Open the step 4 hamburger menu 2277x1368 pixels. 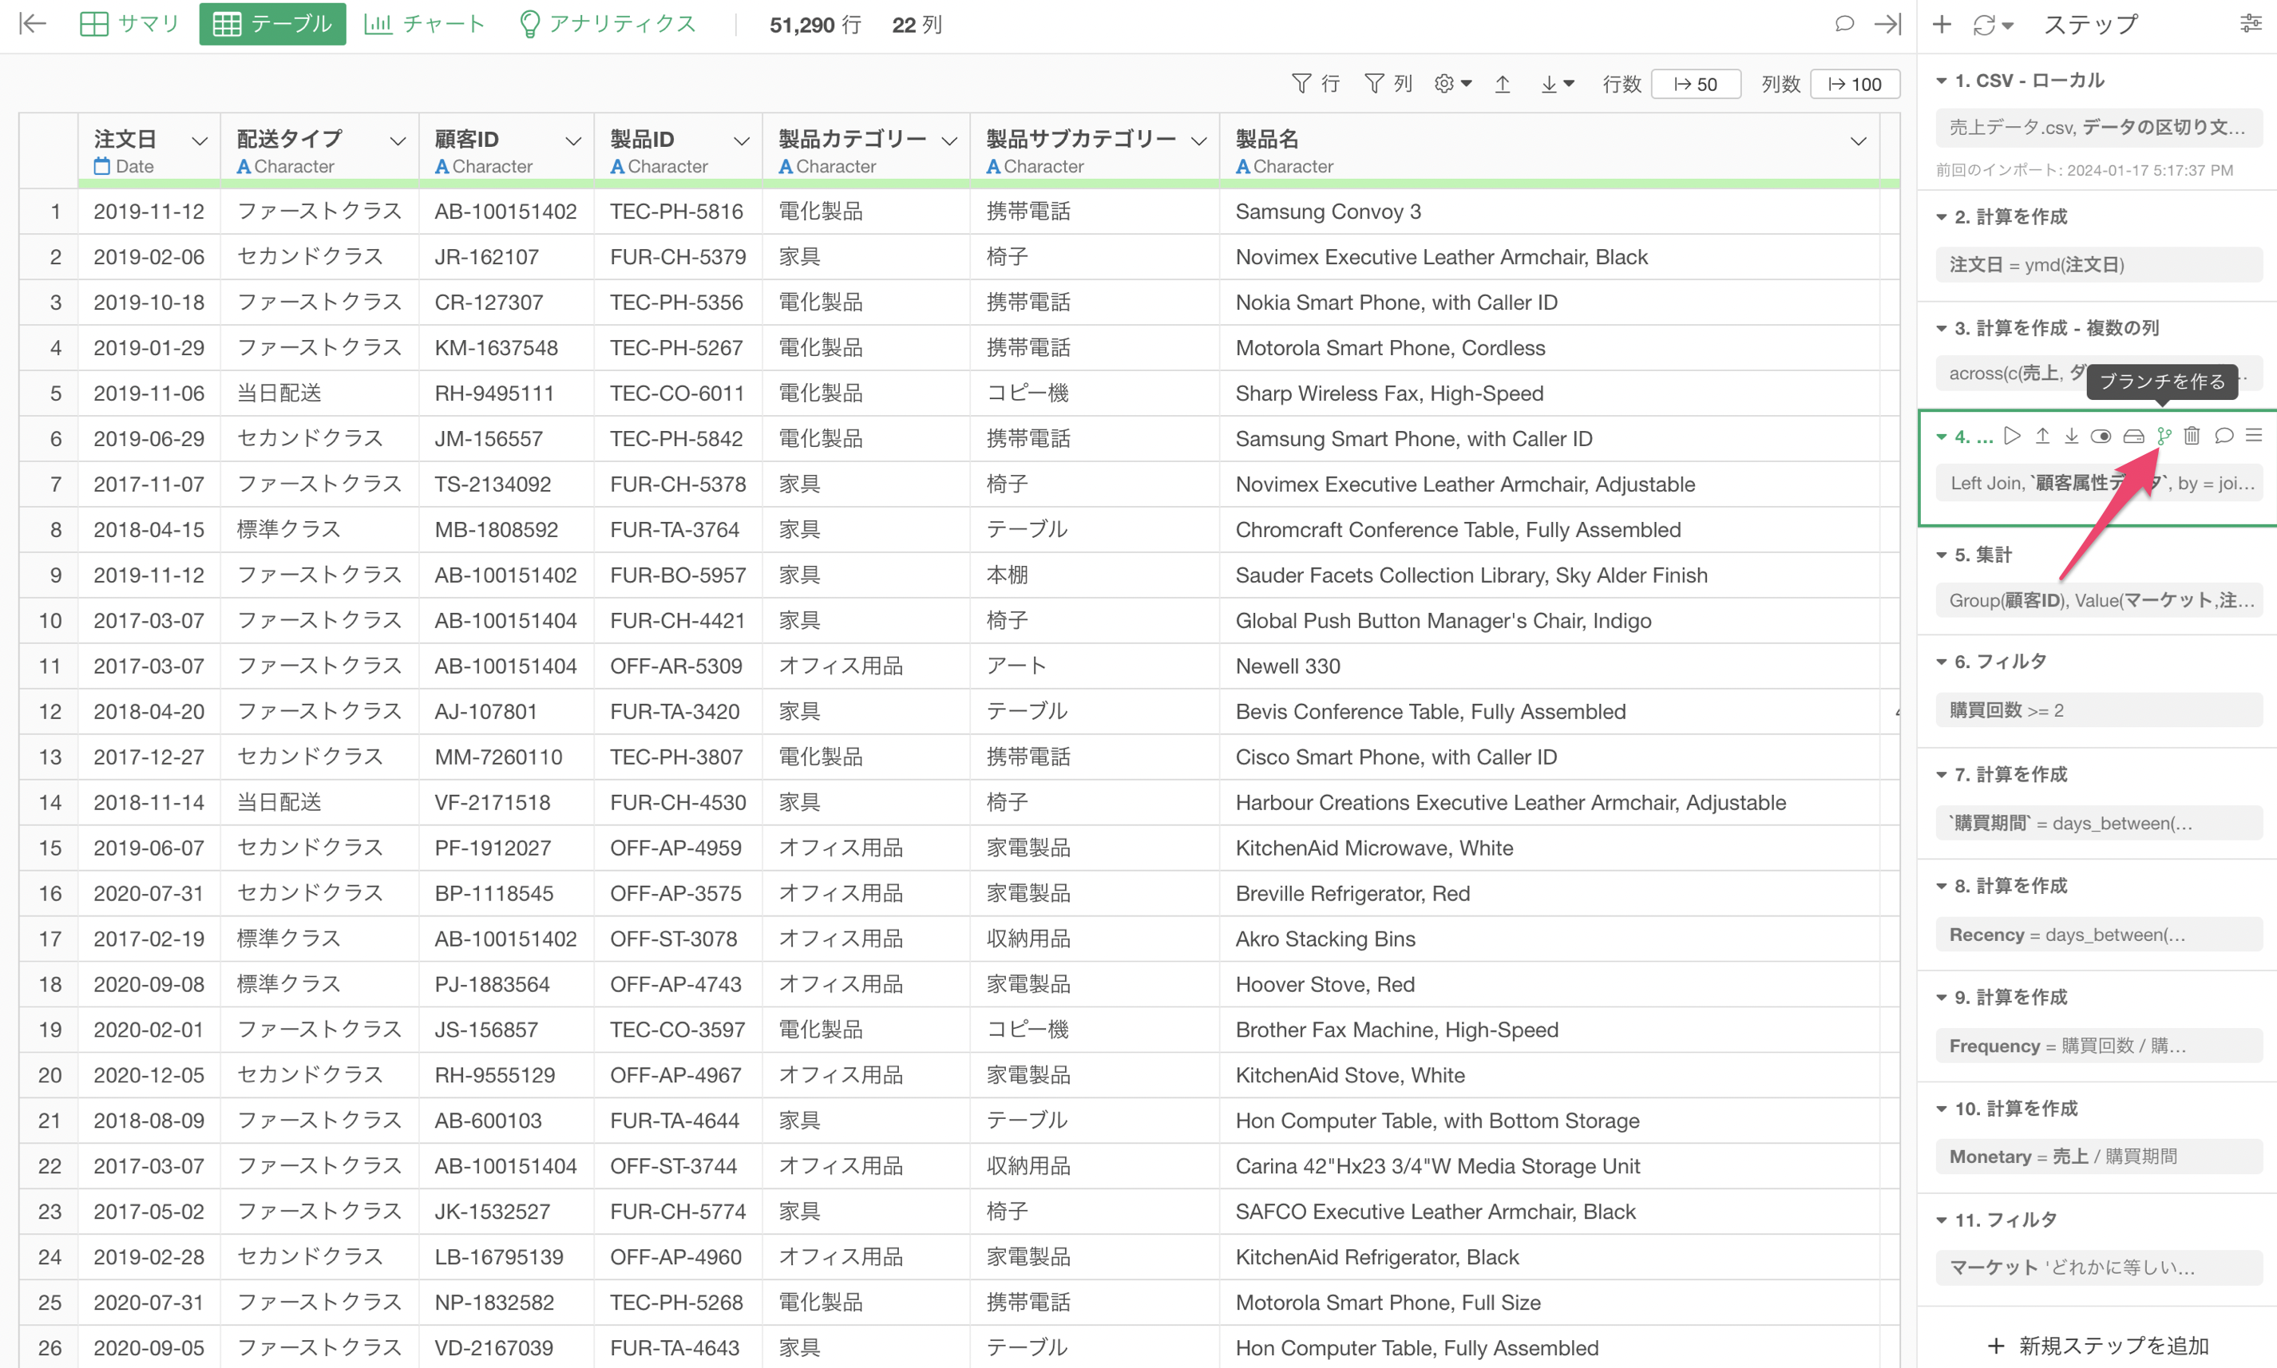2254,435
